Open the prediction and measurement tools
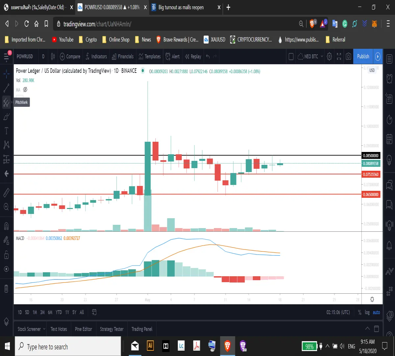 pyautogui.click(x=6, y=159)
